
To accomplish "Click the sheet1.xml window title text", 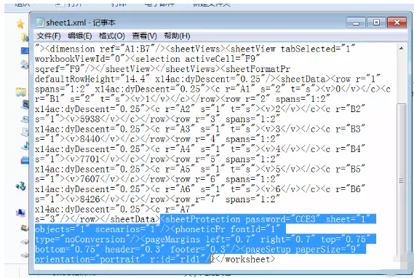I will click(81, 23).
